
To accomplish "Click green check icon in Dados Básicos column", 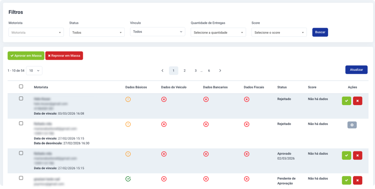I will (128, 179).
